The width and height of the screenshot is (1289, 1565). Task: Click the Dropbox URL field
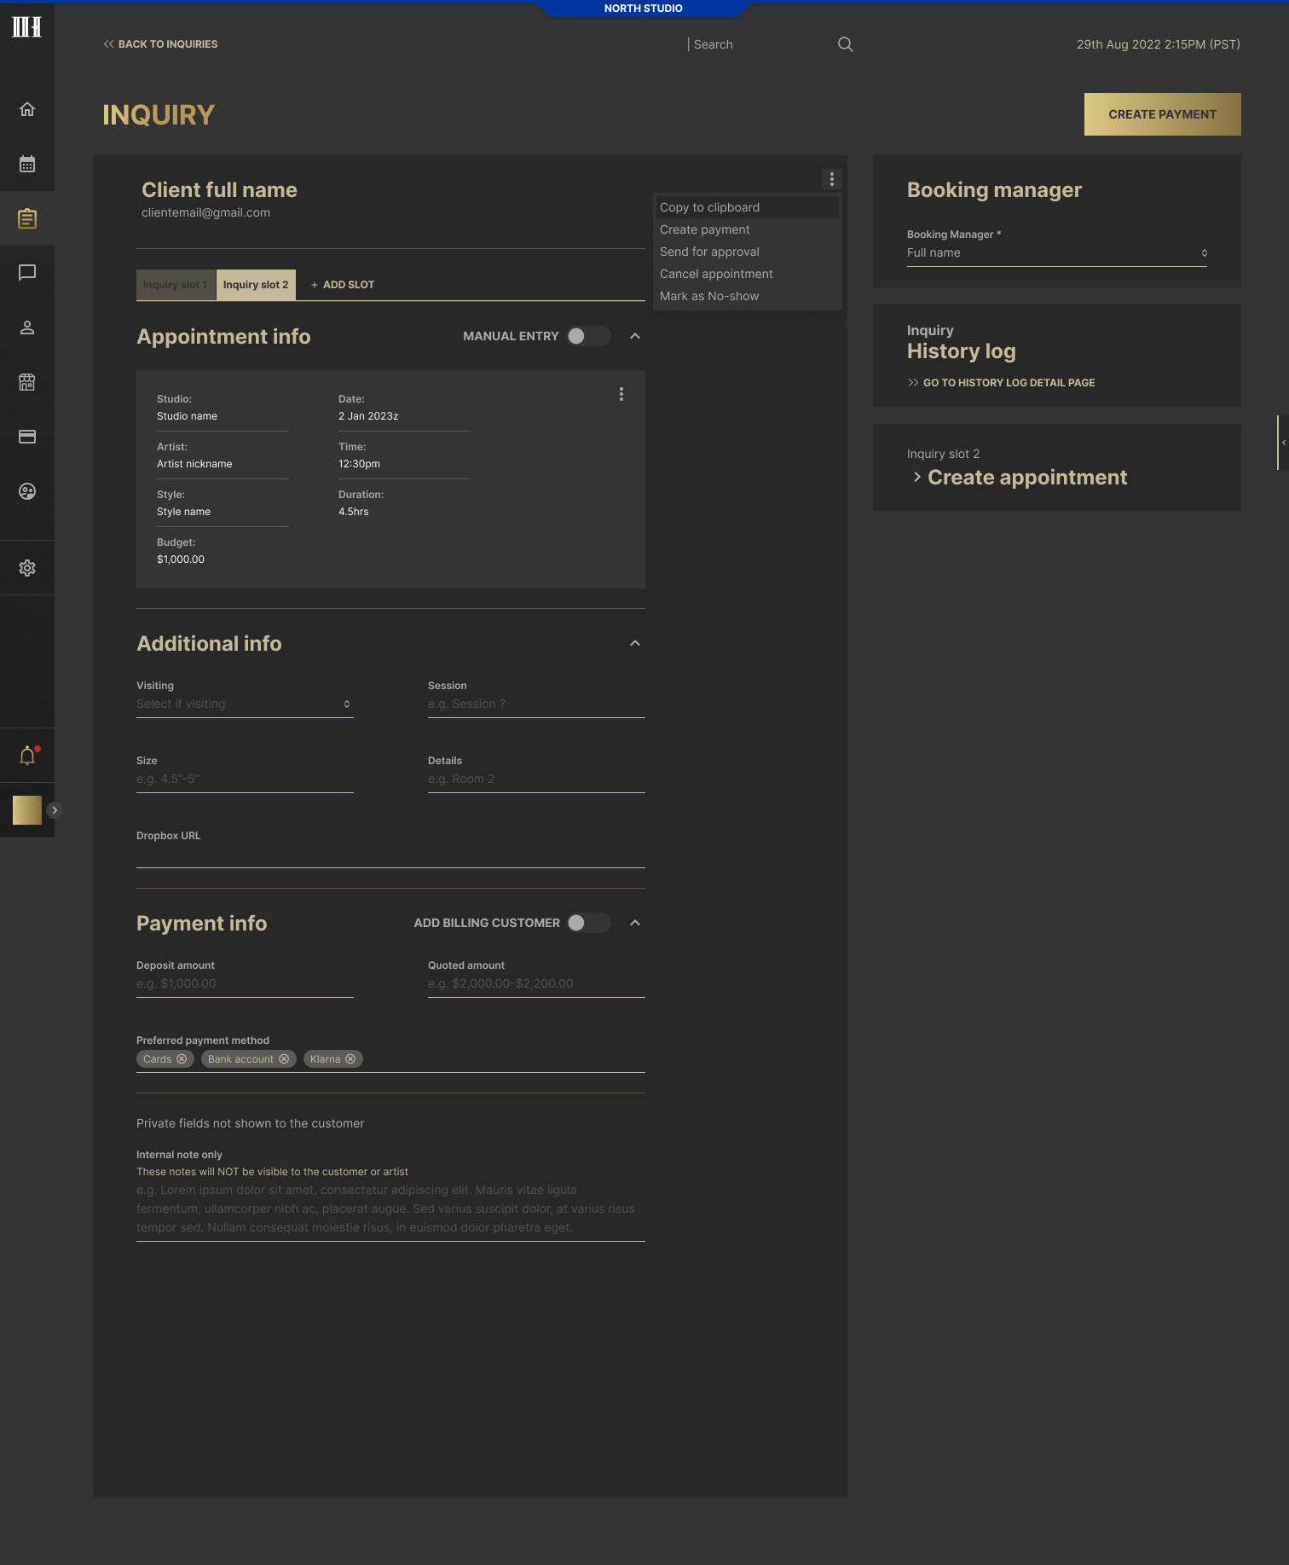point(390,855)
